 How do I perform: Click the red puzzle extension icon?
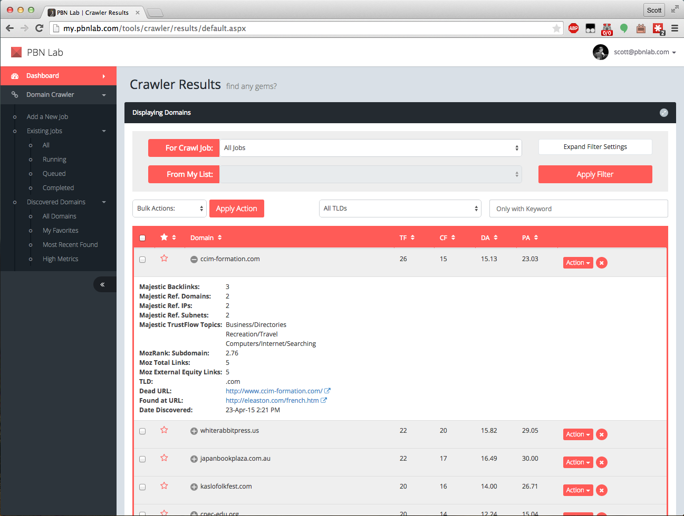[658, 28]
